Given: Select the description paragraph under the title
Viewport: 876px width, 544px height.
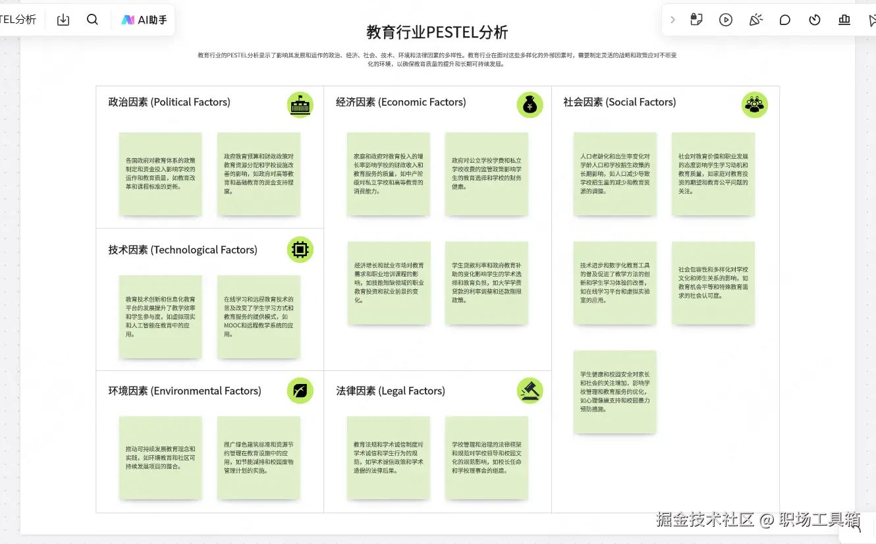Looking at the screenshot, I should [437, 59].
